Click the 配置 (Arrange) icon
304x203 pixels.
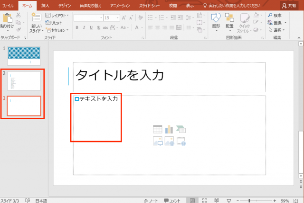coord(229,18)
